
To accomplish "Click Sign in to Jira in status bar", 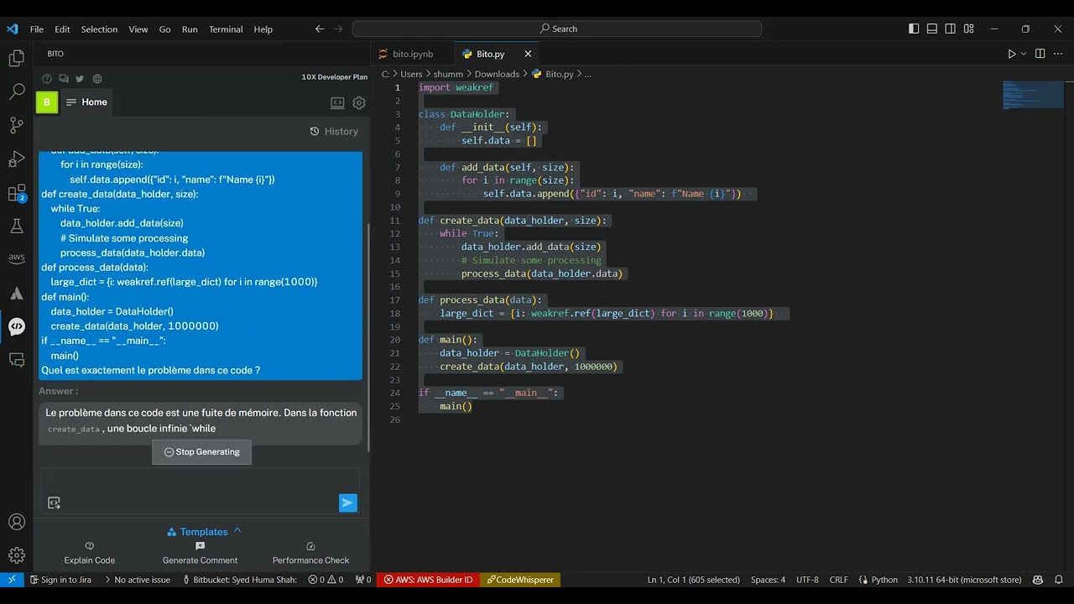I will pyautogui.click(x=60, y=580).
